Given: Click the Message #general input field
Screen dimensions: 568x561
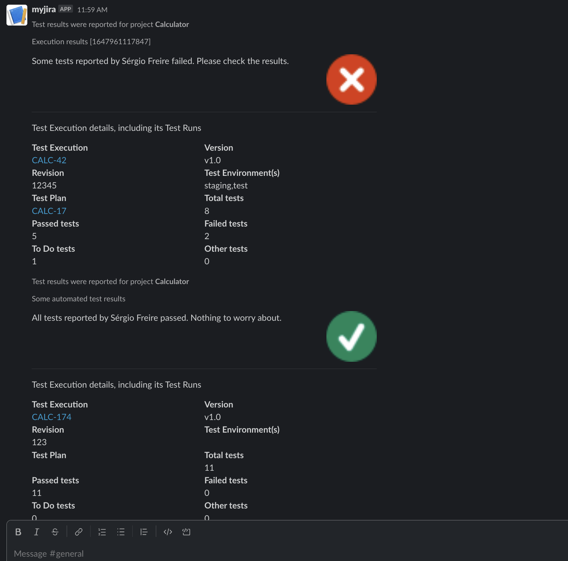Looking at the screenshot, I should [x=288, y=553].
